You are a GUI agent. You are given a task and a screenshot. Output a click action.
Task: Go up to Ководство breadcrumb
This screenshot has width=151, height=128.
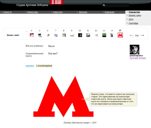tap(134, 12)
